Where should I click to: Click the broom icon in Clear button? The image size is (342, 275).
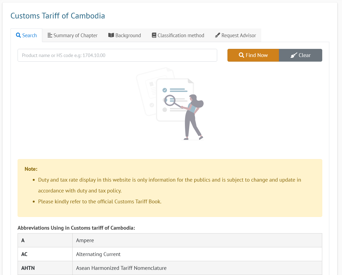tap(294, 55)
